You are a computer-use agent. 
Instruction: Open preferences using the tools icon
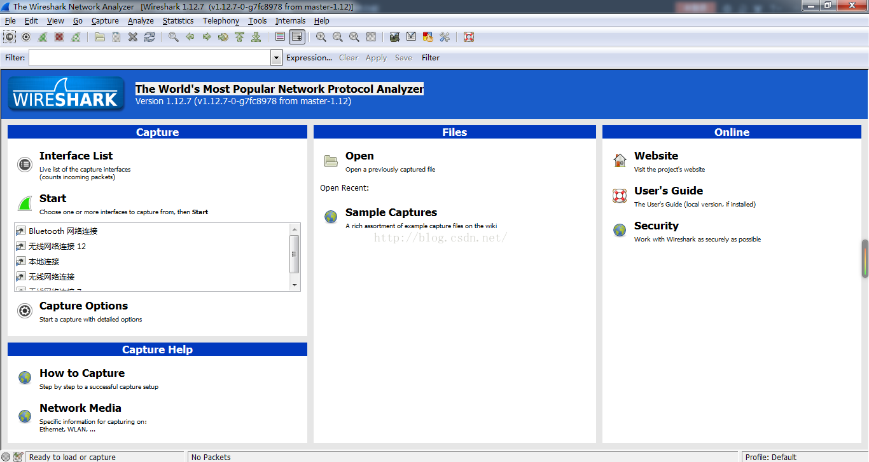(x=445, y=37)
